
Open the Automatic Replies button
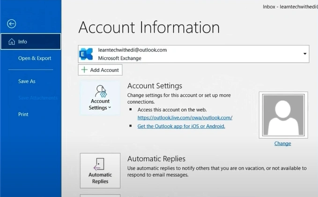click(100, 171)
